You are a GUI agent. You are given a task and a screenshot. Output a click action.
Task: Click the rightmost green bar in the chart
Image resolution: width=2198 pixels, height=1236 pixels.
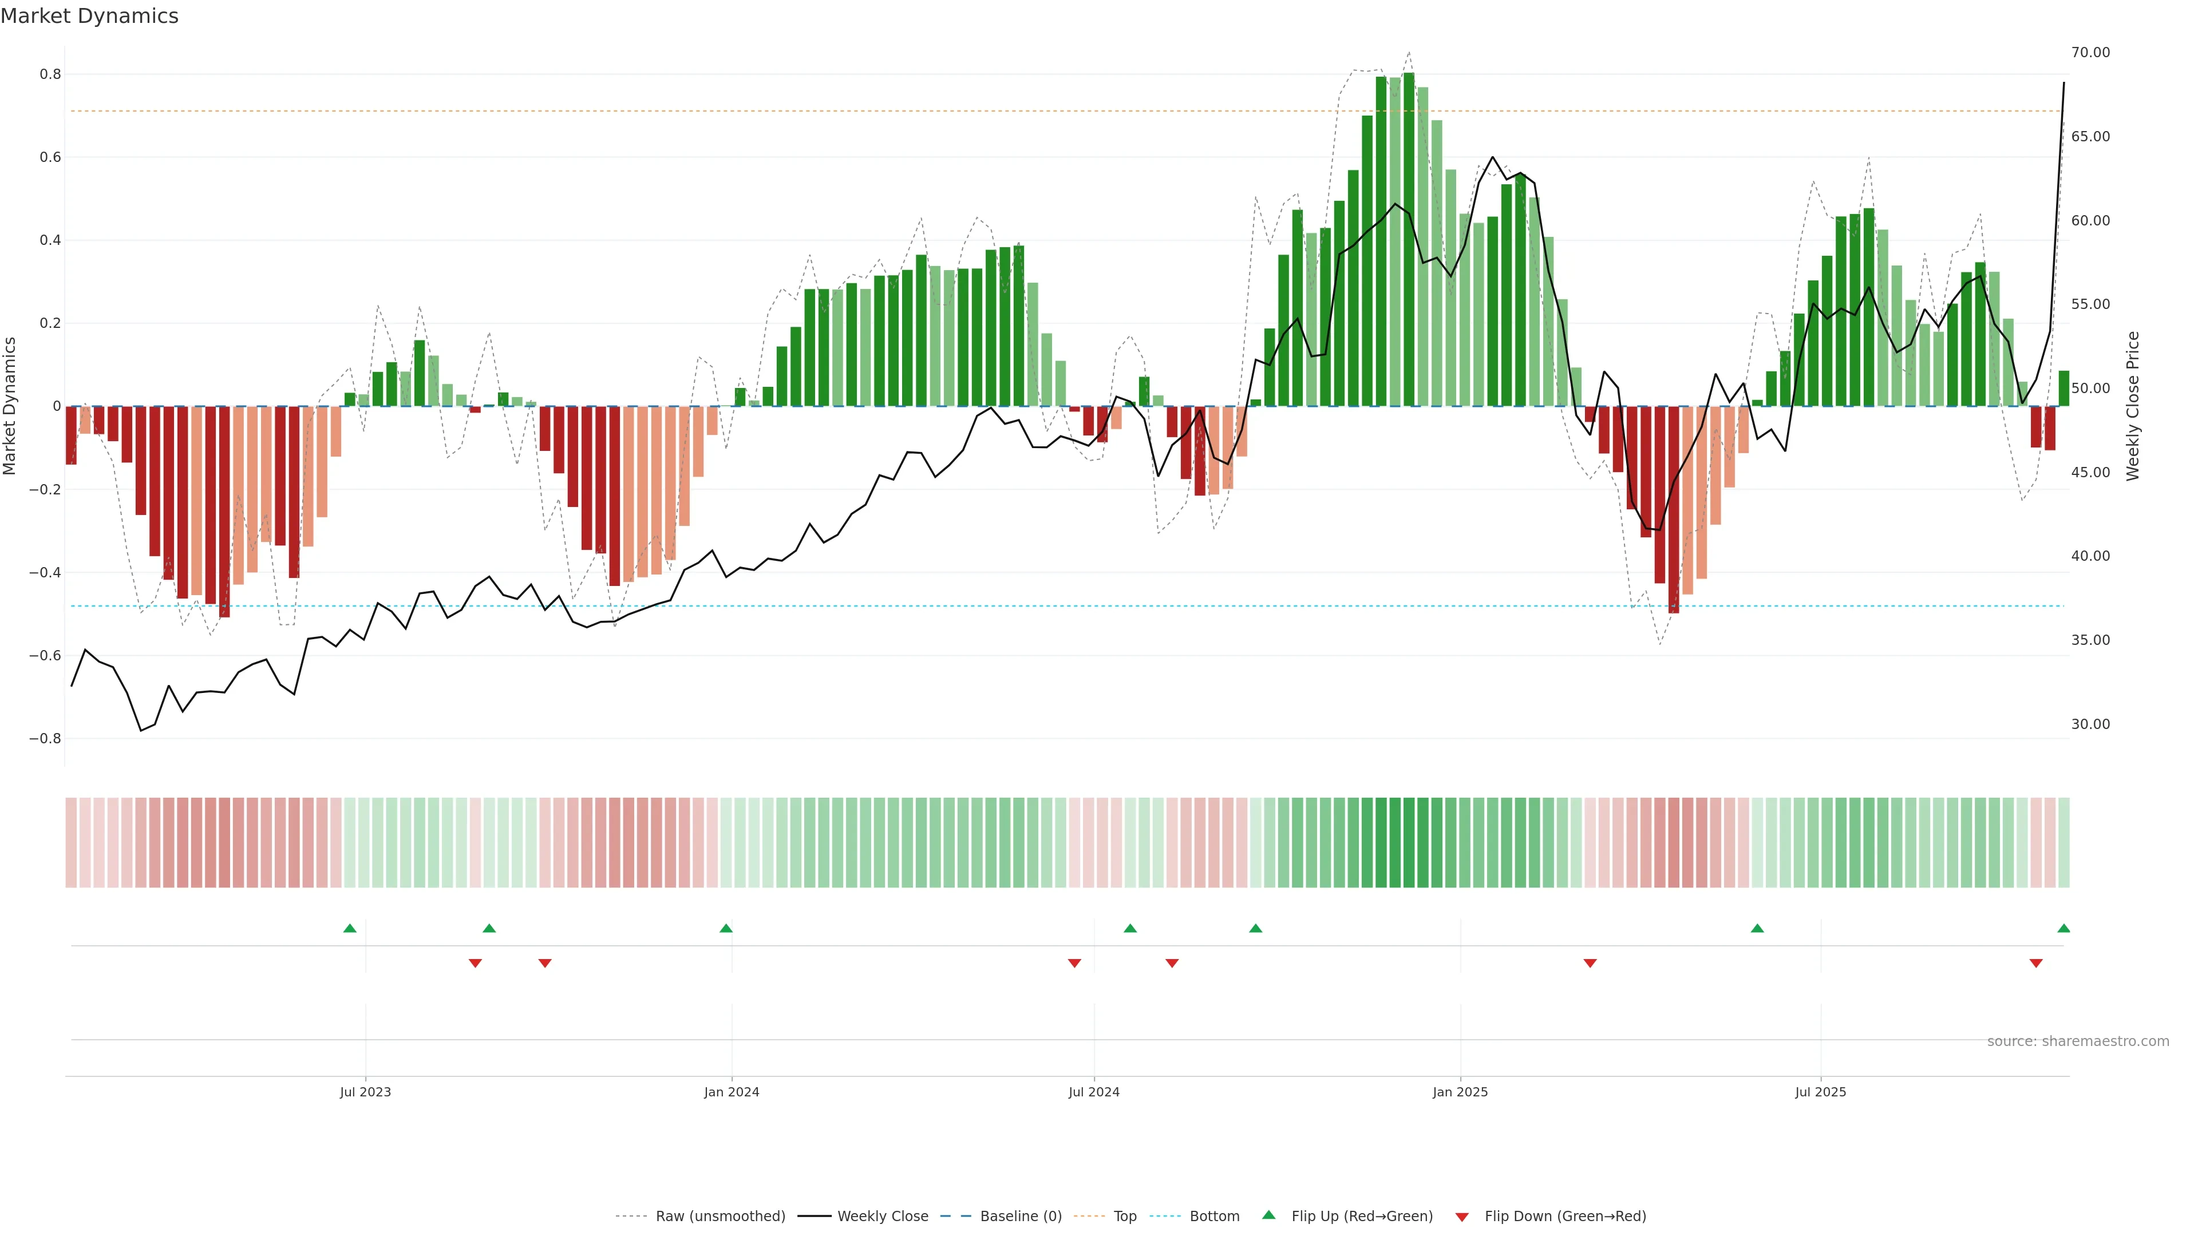point(2063,388)
